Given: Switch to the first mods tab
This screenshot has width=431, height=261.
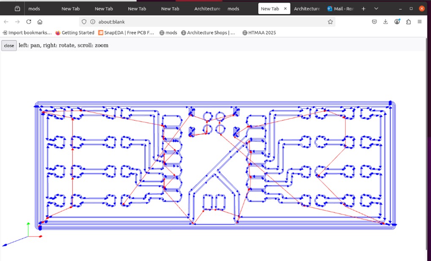Looking at the screenshot, I should click(x=34, y=8).
